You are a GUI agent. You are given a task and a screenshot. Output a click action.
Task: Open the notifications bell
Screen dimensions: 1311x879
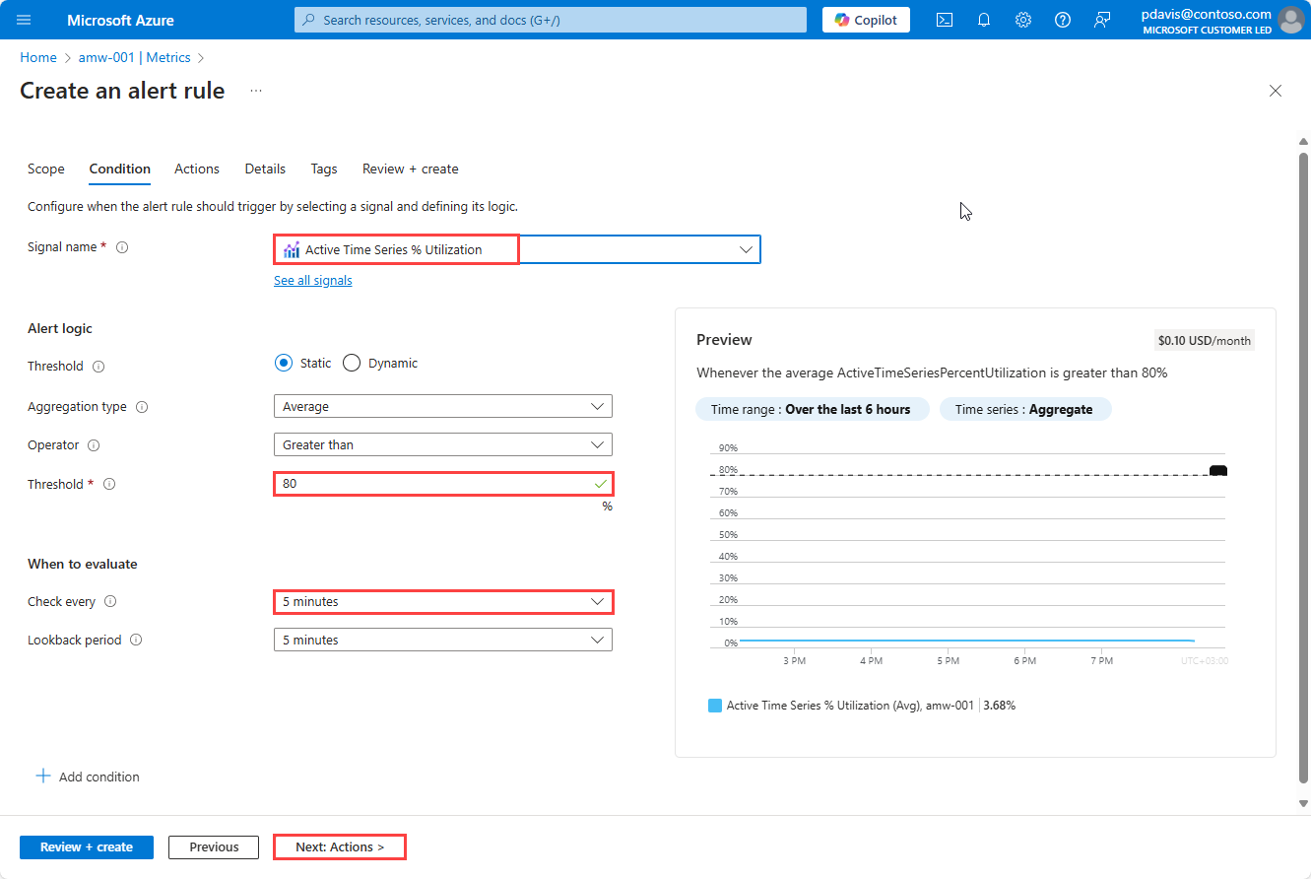[983, 20]
